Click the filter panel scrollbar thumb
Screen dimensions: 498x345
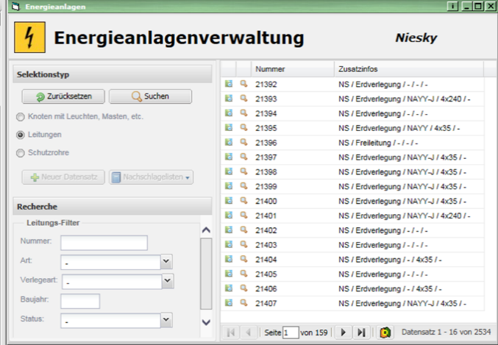[x=206, y=274]
